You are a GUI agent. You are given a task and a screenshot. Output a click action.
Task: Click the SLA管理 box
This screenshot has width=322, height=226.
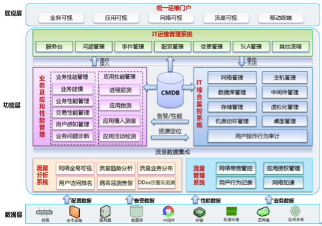pyautogui.click(x=251, y=47)
